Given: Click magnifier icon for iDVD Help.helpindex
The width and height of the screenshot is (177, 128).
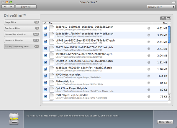Looking at the screenshot, I should click(x=149, y=76).
